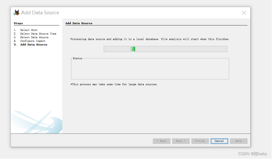Image resolution: width=272 pixels, height=159 pixels.
Task: Click the Autopsy dog logo icon
Action: pos(17,12)
